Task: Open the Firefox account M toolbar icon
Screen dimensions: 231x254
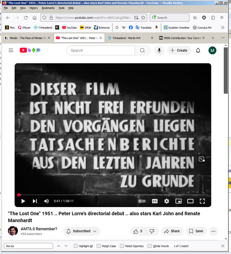Action: point(204,18)
